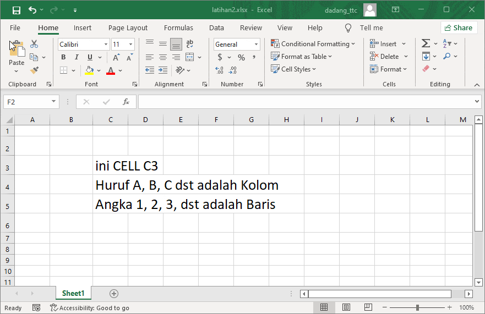The width and height of the screenshot is (485, 314).
Task: Middle align cell content
Action: 163,44
